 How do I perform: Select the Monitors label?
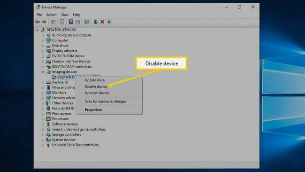pyautogui.click(x=59, y=93)
